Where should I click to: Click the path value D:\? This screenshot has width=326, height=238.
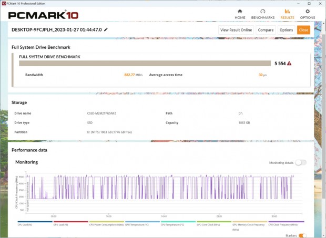(240, 113)
